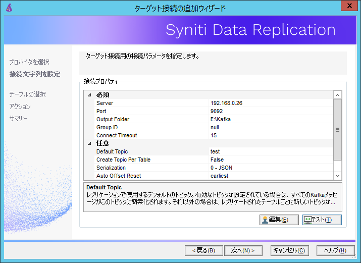Image resolution: width=361 pixels, height=263 pixels.
Task: Select the テーブルの選択 wizard step
Action: tap(27, 94)
